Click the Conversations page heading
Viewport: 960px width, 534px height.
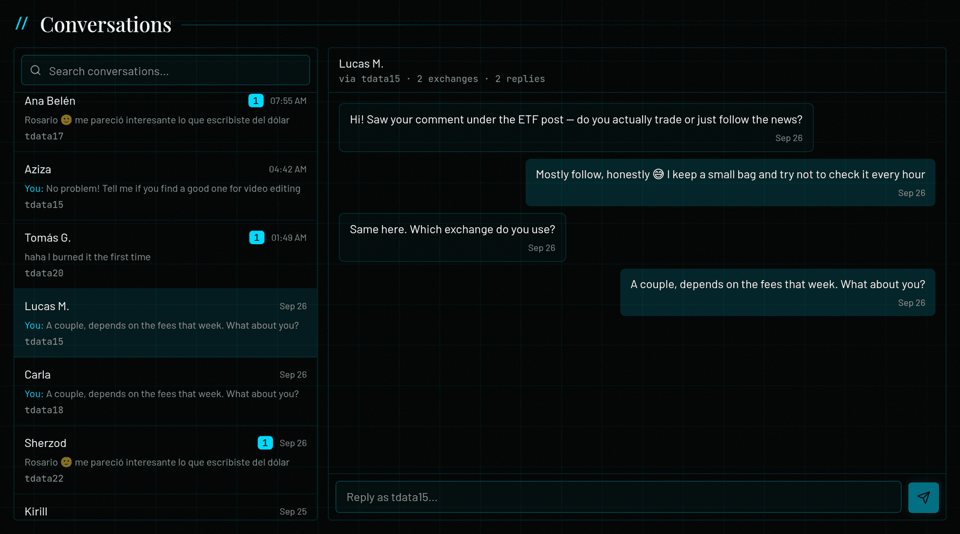[106, 25]
